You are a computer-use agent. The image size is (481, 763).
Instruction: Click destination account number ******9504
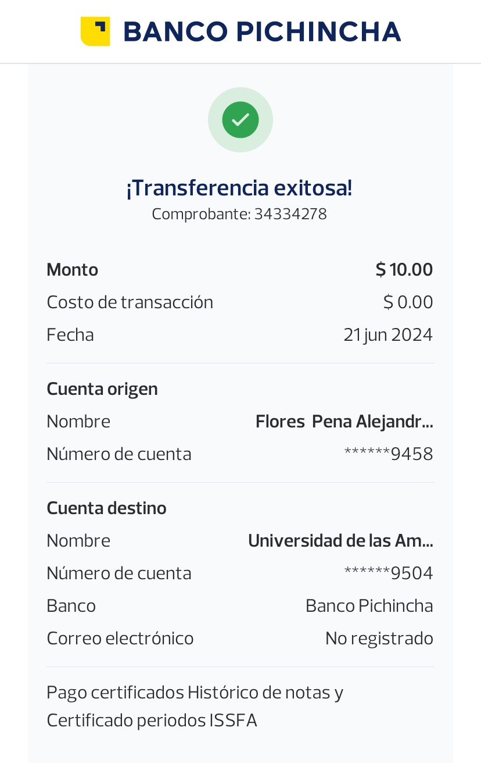[388, 573]
